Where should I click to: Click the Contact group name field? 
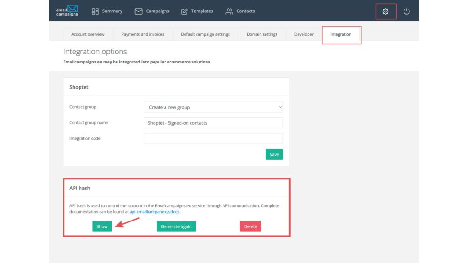tap(213, 123)
